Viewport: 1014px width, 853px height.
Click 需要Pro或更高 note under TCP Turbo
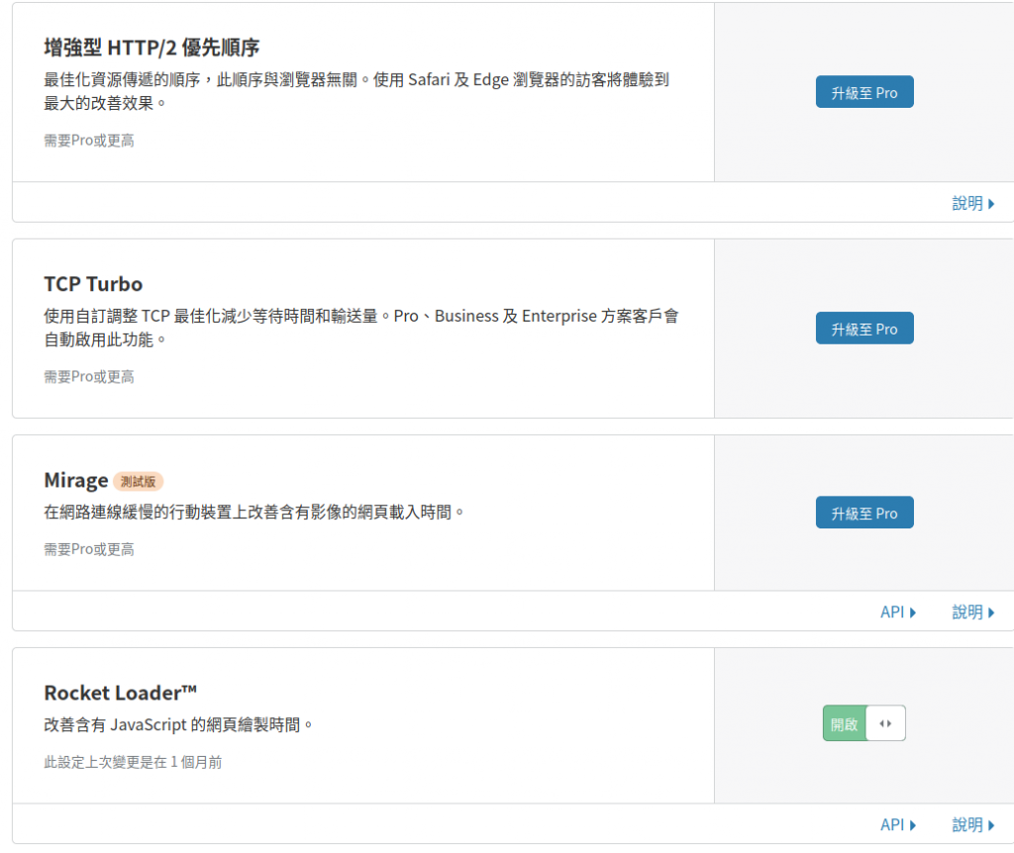(x=88, y=377)
